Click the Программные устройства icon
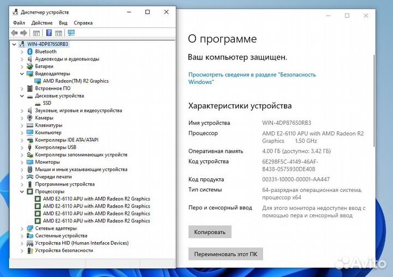This screenshot has width=393, height=277. [30, 184]
